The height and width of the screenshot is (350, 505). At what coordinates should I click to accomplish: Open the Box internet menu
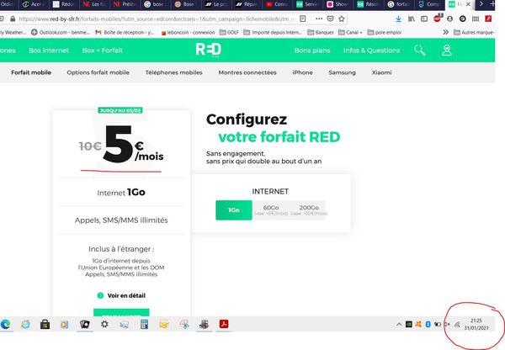click(x=49, y=50)
